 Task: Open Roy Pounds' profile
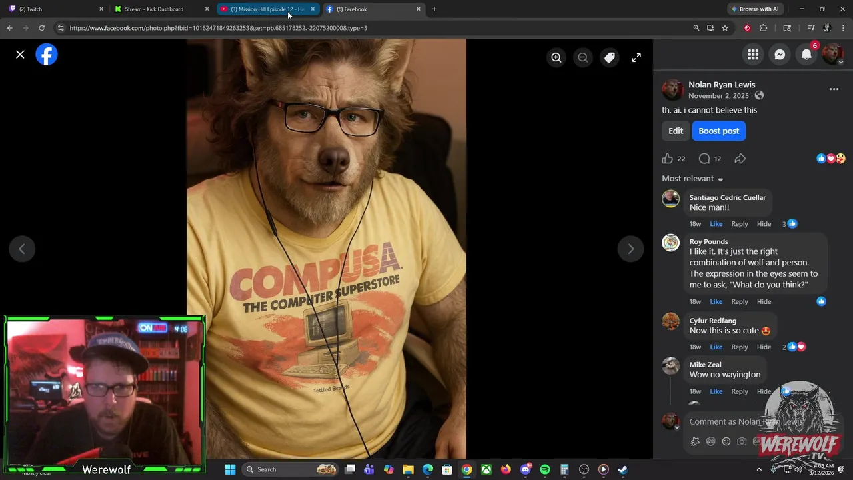708,241
